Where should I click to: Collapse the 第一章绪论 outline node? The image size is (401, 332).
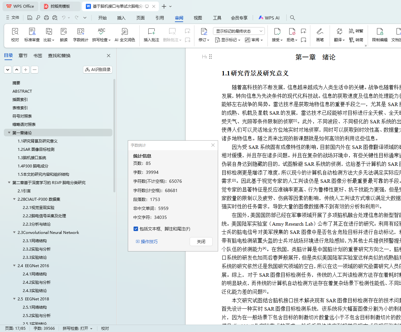click(9, 133)
